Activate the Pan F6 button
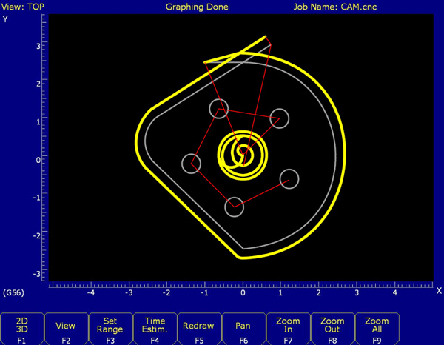 [243, 329]
